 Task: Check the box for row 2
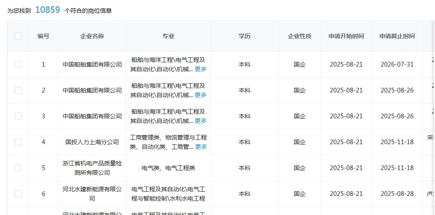pos(18,90)
